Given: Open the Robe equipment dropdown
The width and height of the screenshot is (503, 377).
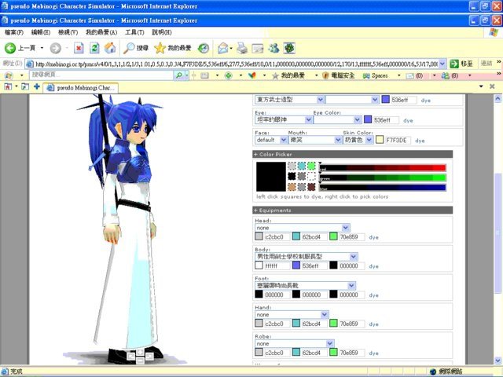Looking at the screenshot, I should click(295, 343).
